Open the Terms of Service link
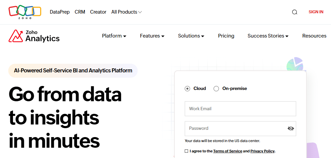 (228, 151)
